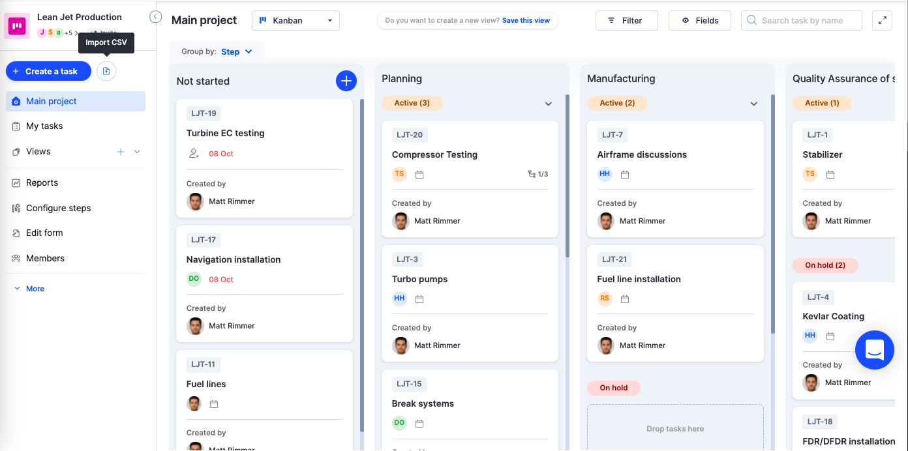Click the Filter button
Image resolution: width=908 pixels, height=451 pixels.
[x=626, y=20]
